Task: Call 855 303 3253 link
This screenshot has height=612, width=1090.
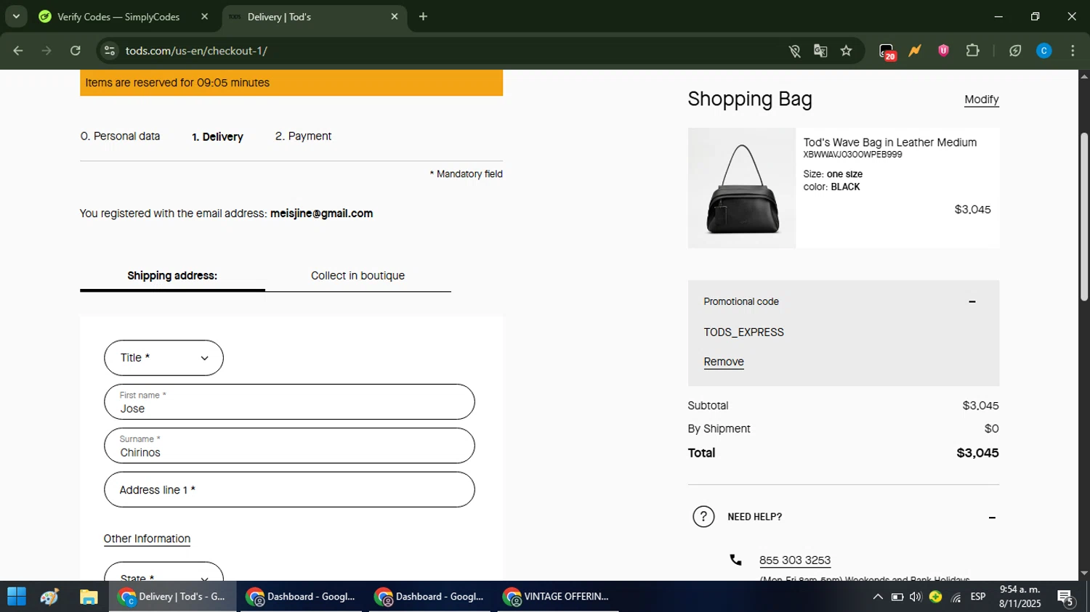Action: tap(794, 560)
